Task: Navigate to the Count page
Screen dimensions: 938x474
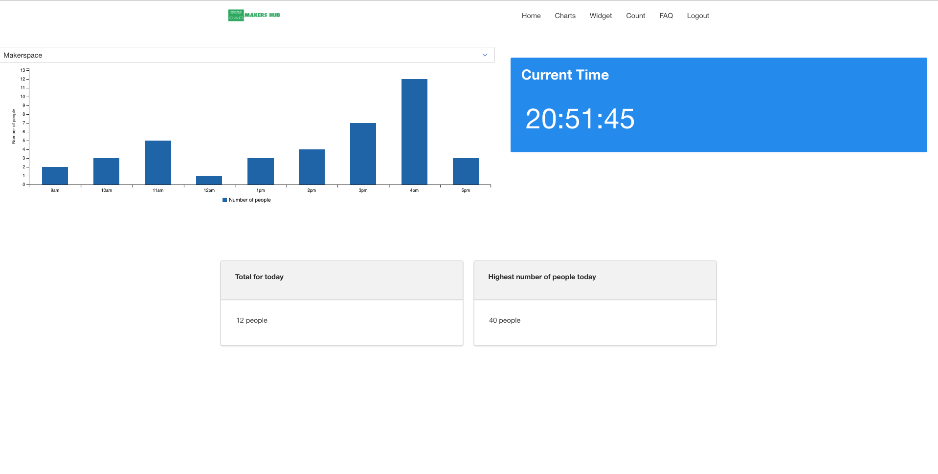Action: pos(635,16)
